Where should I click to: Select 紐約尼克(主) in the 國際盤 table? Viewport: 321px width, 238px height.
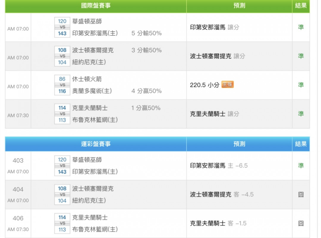tap(89, 62)
